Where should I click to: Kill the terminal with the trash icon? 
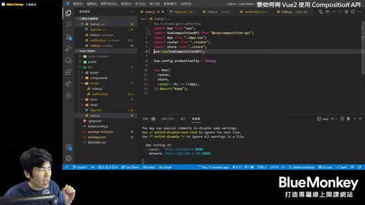348,119
